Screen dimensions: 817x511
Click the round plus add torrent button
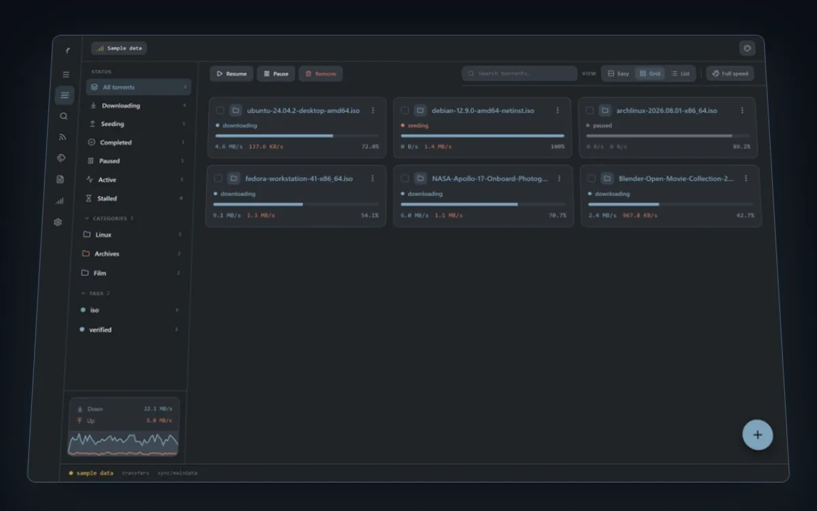757,435
